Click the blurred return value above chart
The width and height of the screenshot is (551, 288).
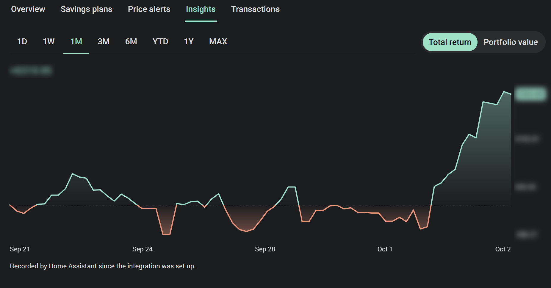(31, 71)
